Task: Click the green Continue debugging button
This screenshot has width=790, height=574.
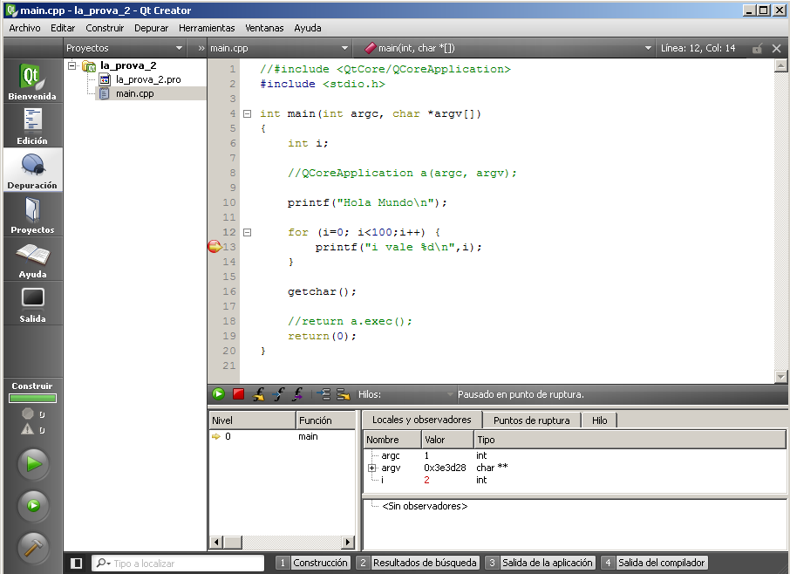Action: coord(218,394)
